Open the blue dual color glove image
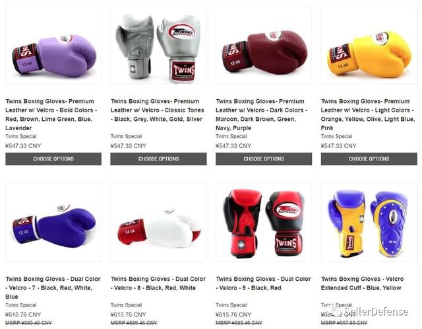Screen dimensions: 422x329 (x=53, y=222)
